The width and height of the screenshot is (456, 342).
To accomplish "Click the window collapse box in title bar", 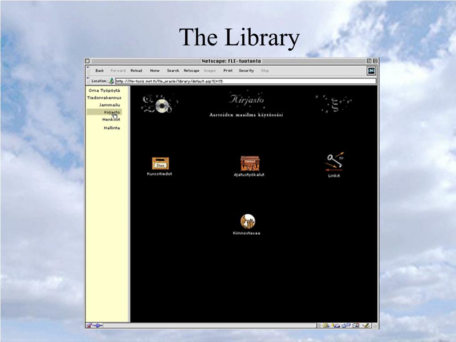I will tap(375, 61).
